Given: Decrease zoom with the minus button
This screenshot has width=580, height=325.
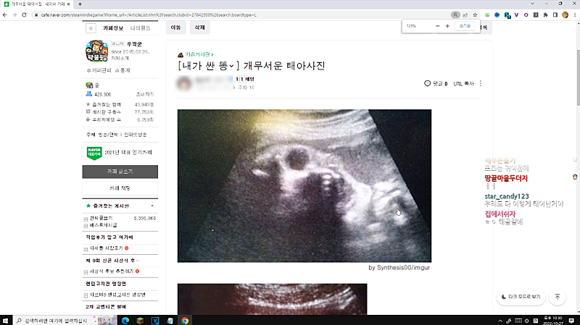Looking at the screenshot, I should 438,26.
